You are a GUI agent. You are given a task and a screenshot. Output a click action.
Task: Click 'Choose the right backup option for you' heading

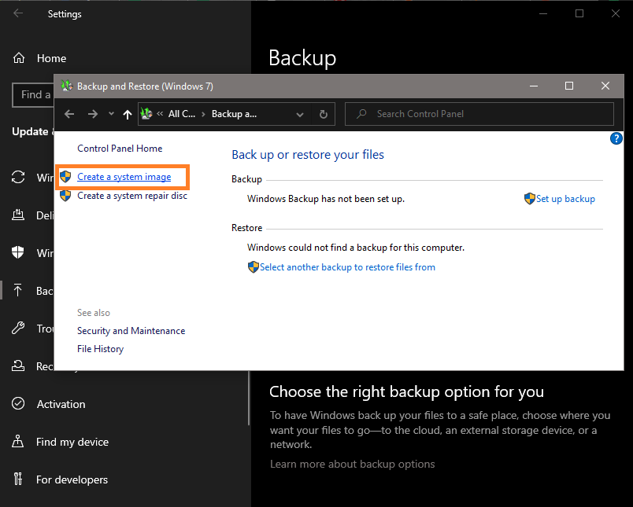[x=406, y=391]
